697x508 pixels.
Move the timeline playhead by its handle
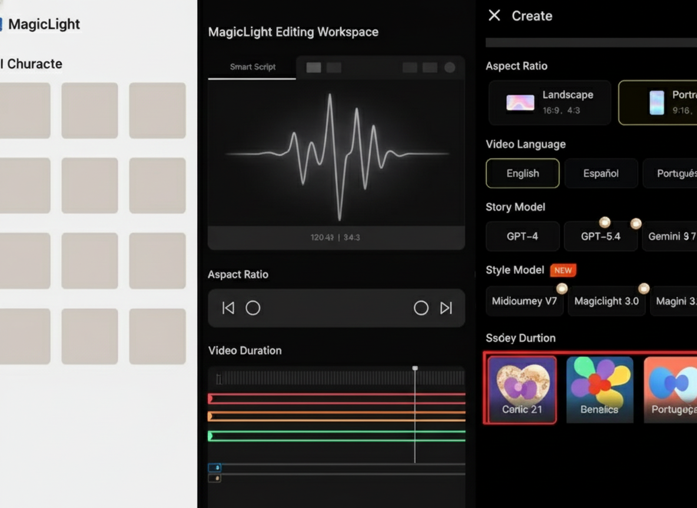(x=415, y=368)
